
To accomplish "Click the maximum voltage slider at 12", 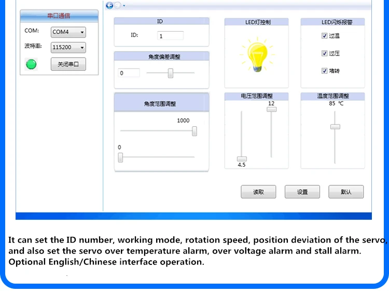I will [271, 109].
